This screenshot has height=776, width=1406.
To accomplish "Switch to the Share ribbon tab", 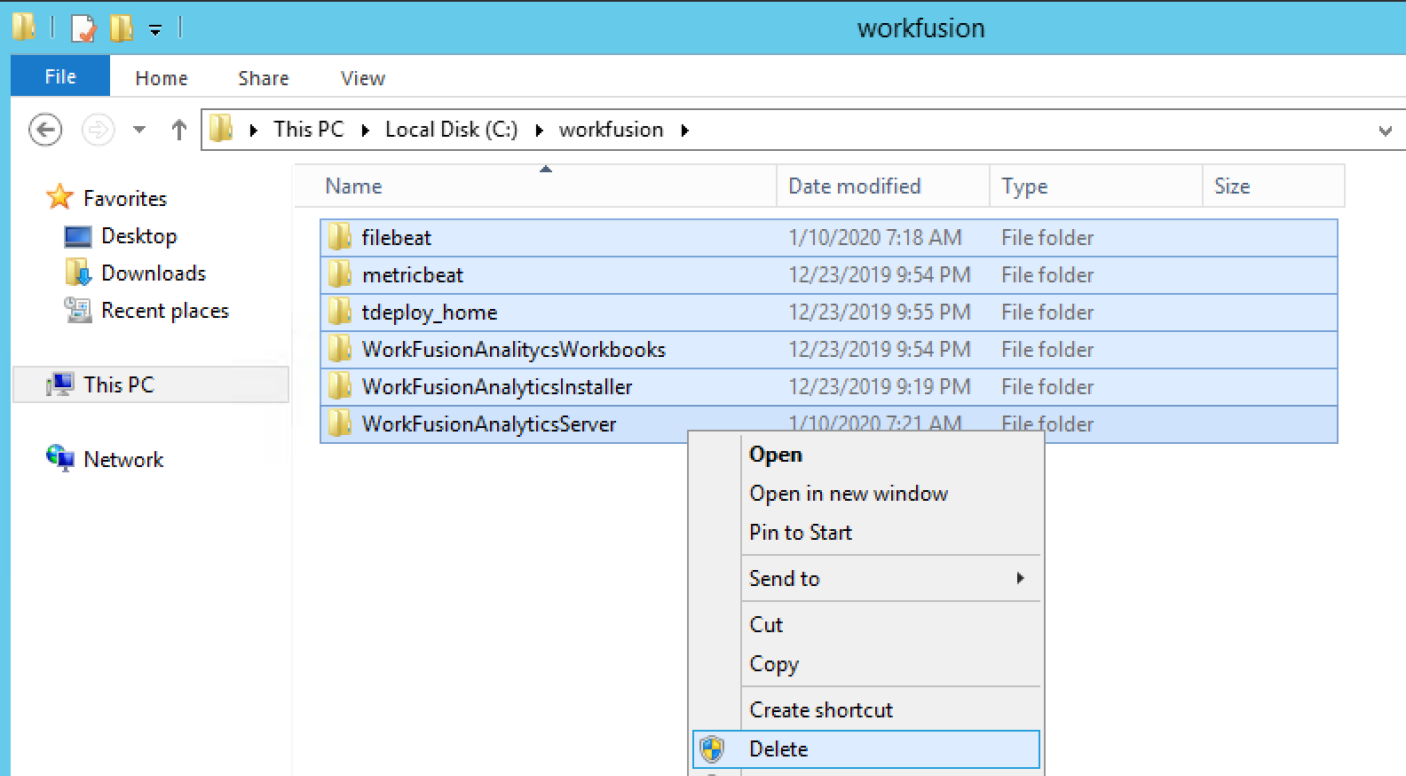I will click(264, 78).
